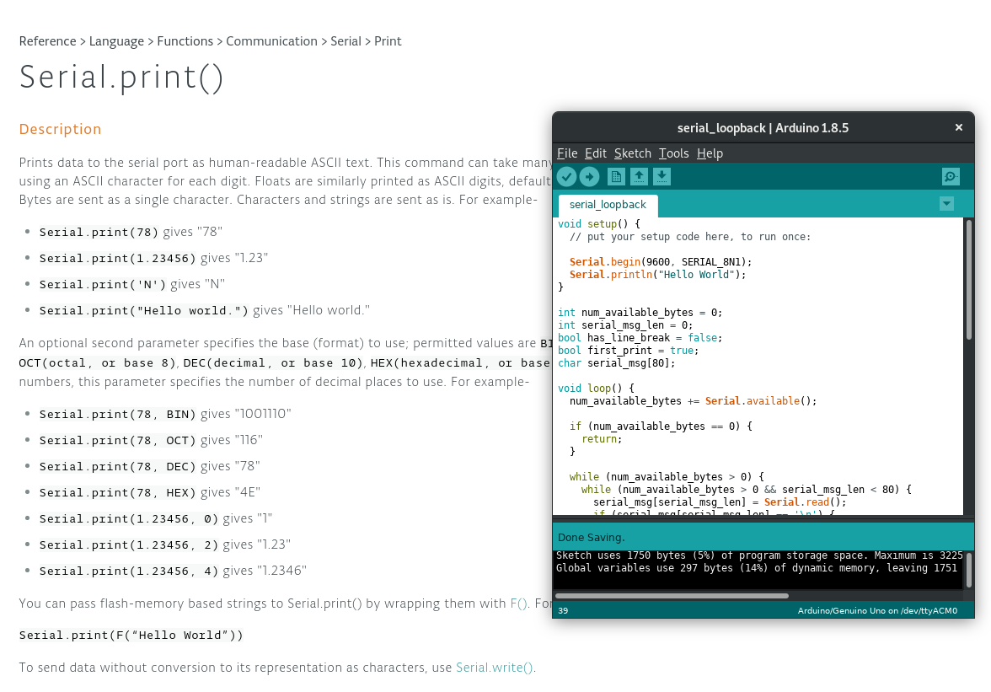Open the Serial breadcrumb link
This screenshot has height=692, width=991.
(346, 41)
